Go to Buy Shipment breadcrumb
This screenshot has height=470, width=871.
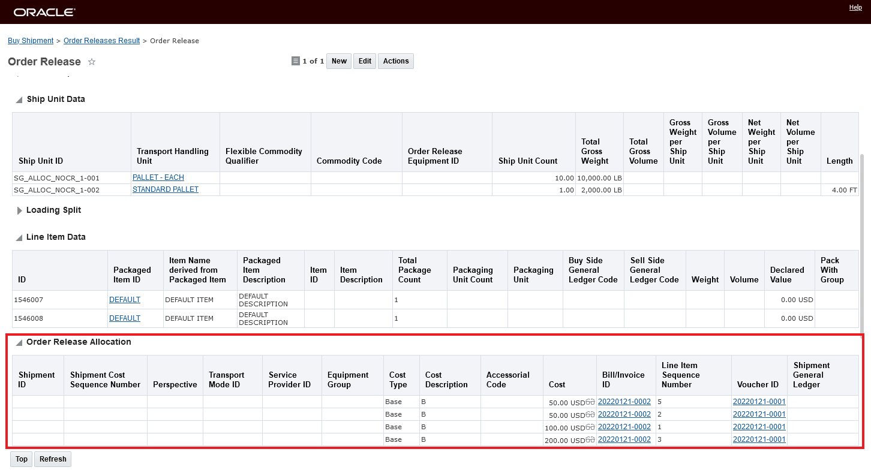pos(31,41)
